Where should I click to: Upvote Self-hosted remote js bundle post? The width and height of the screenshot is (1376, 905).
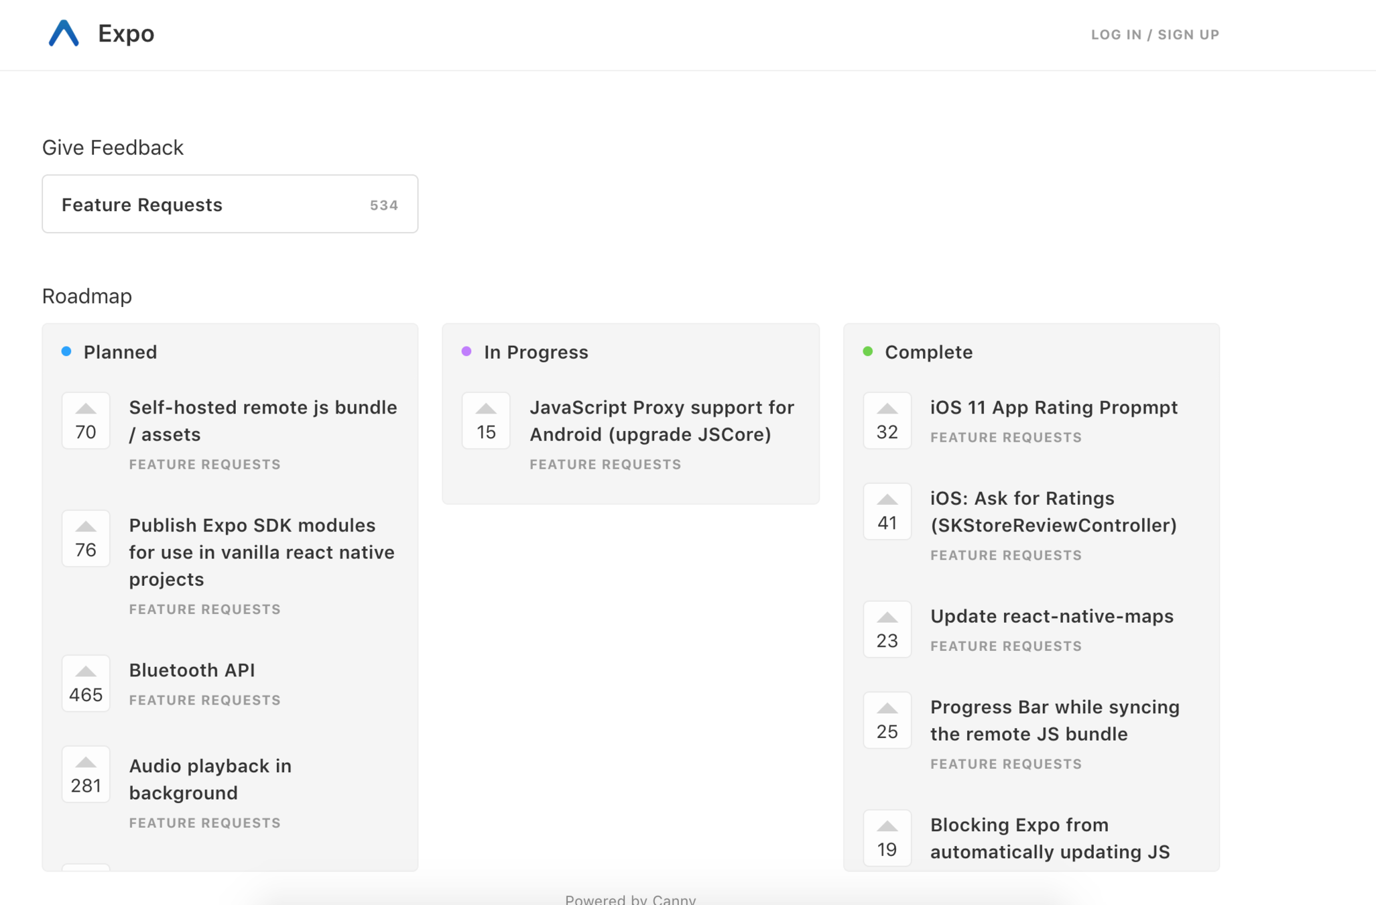[86, 420]
